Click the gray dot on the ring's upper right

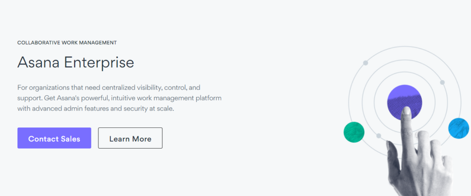pyautogui.click(x=442, y=82)
